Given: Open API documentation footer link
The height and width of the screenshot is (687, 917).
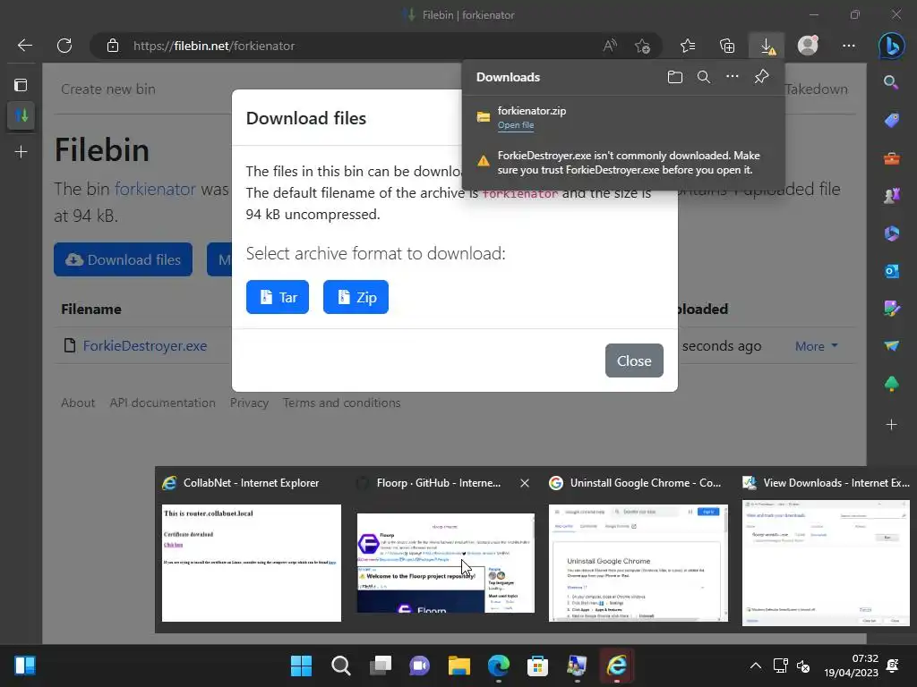Looking at the screenshot, I should point(163,403).
